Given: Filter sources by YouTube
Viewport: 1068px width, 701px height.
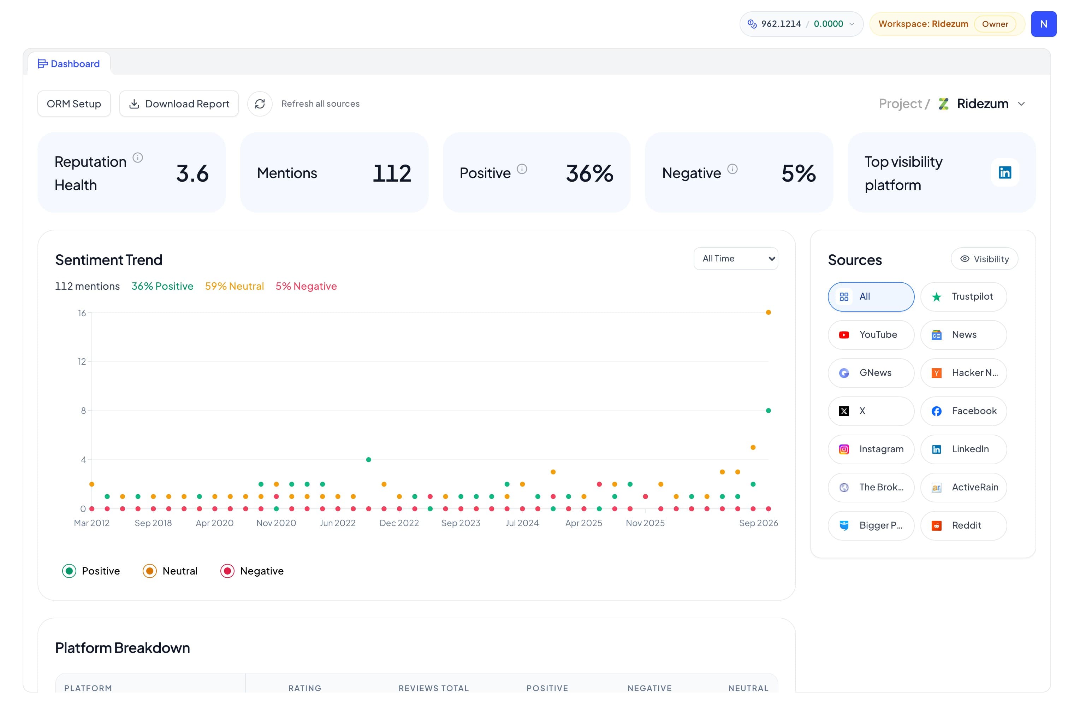Looking at the screenshot, I should point(871,335).
